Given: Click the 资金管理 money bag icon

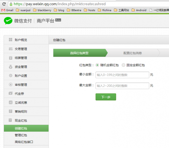Looking at the screenshot, I should 11,67.
